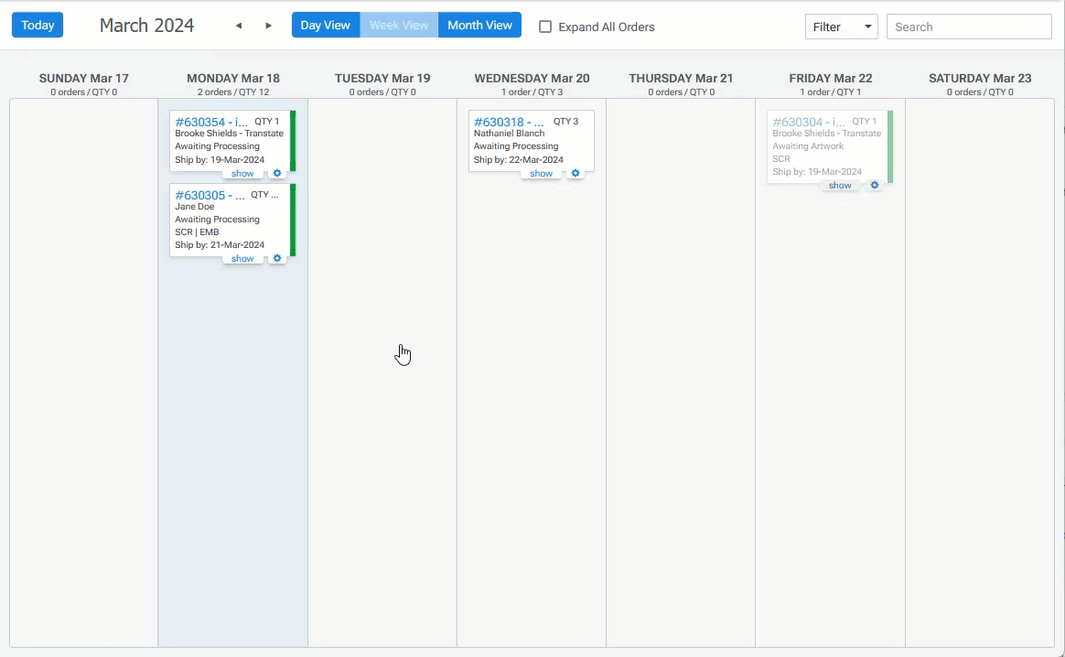
Task: Select MONDAY Mar 18 column header
Action: (x=233, y=78)
